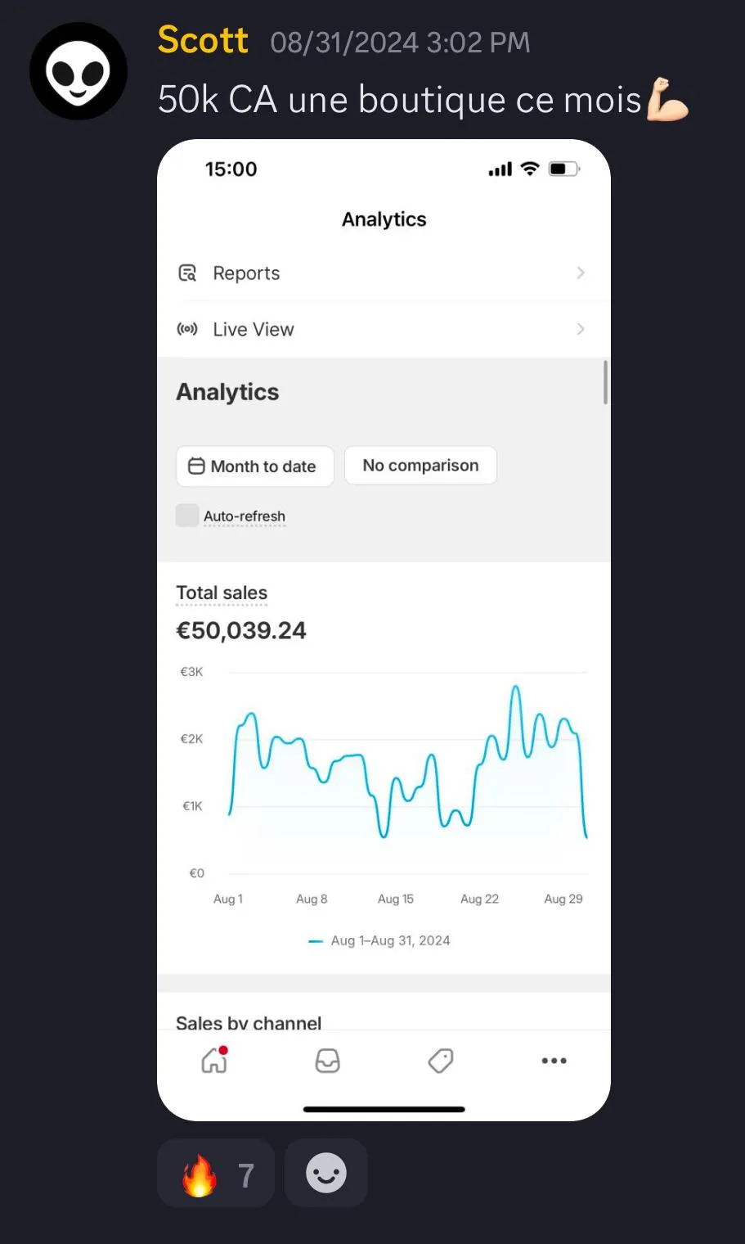This screenshot has width=745, height=1244.
Task: Open the products tag icon
Action: point(441,1061)
